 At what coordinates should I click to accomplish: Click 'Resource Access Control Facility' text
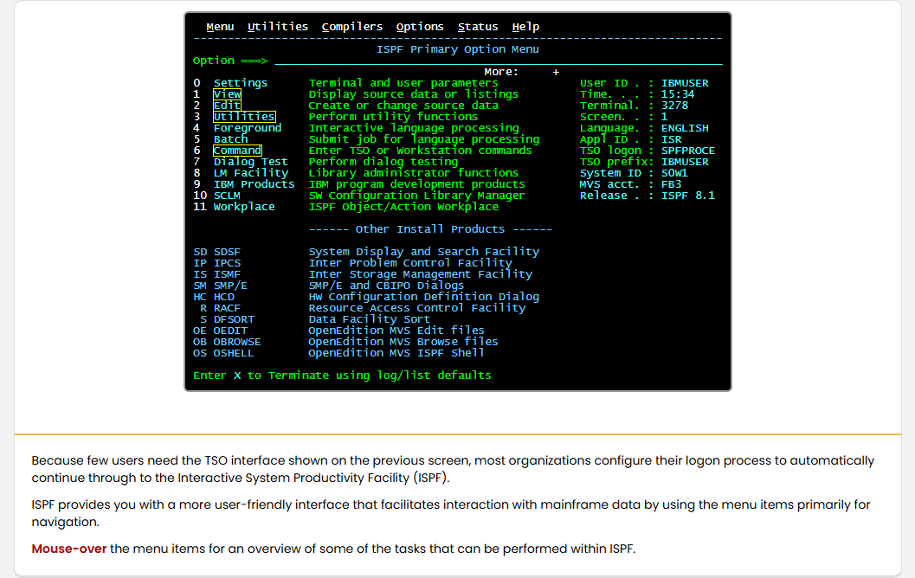point(416,308)
